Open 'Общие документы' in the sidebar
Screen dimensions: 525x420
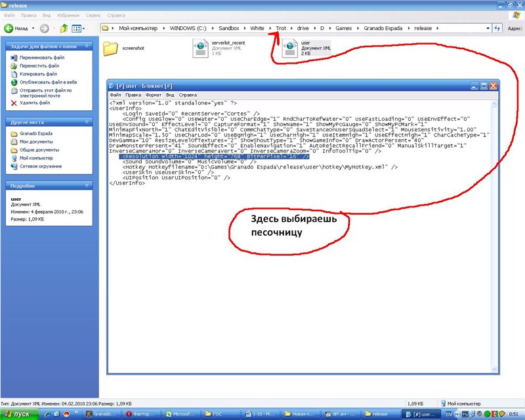click(x=39, y=150)
